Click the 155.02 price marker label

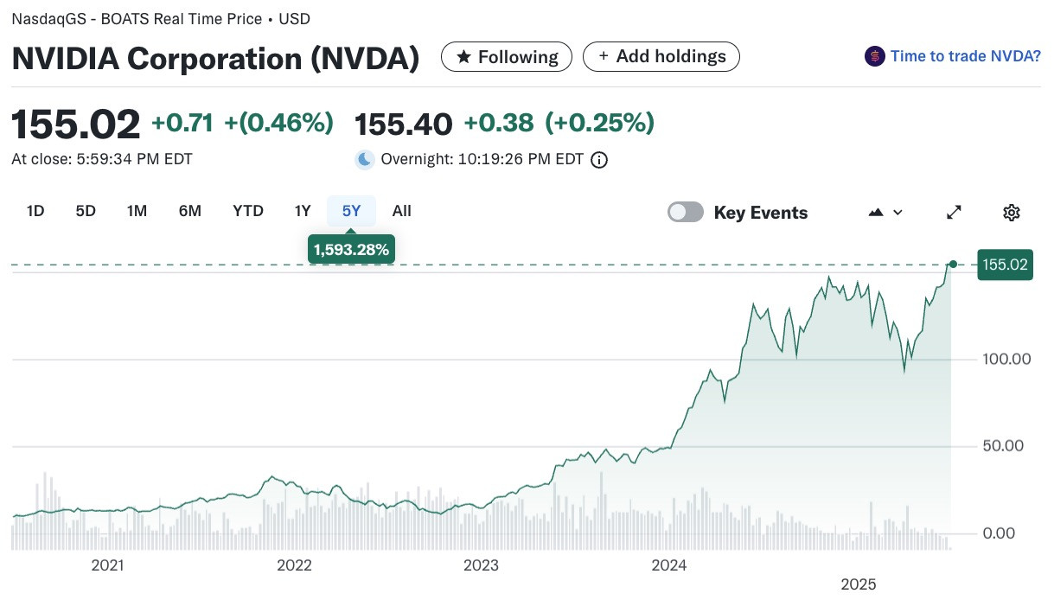[x=1006, y=265]
